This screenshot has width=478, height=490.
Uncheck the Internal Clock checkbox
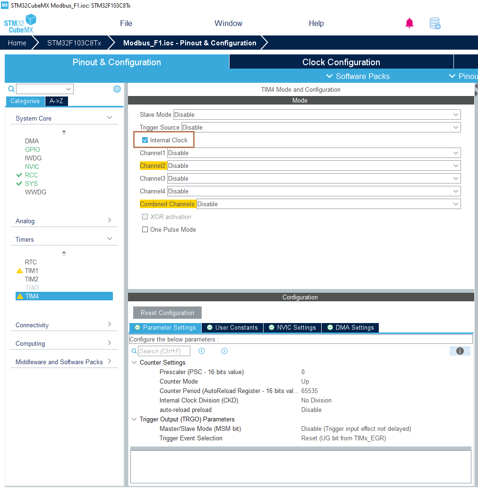145,140
